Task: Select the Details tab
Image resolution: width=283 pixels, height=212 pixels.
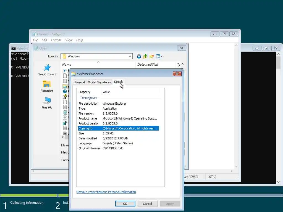Action: click(119, 82)
